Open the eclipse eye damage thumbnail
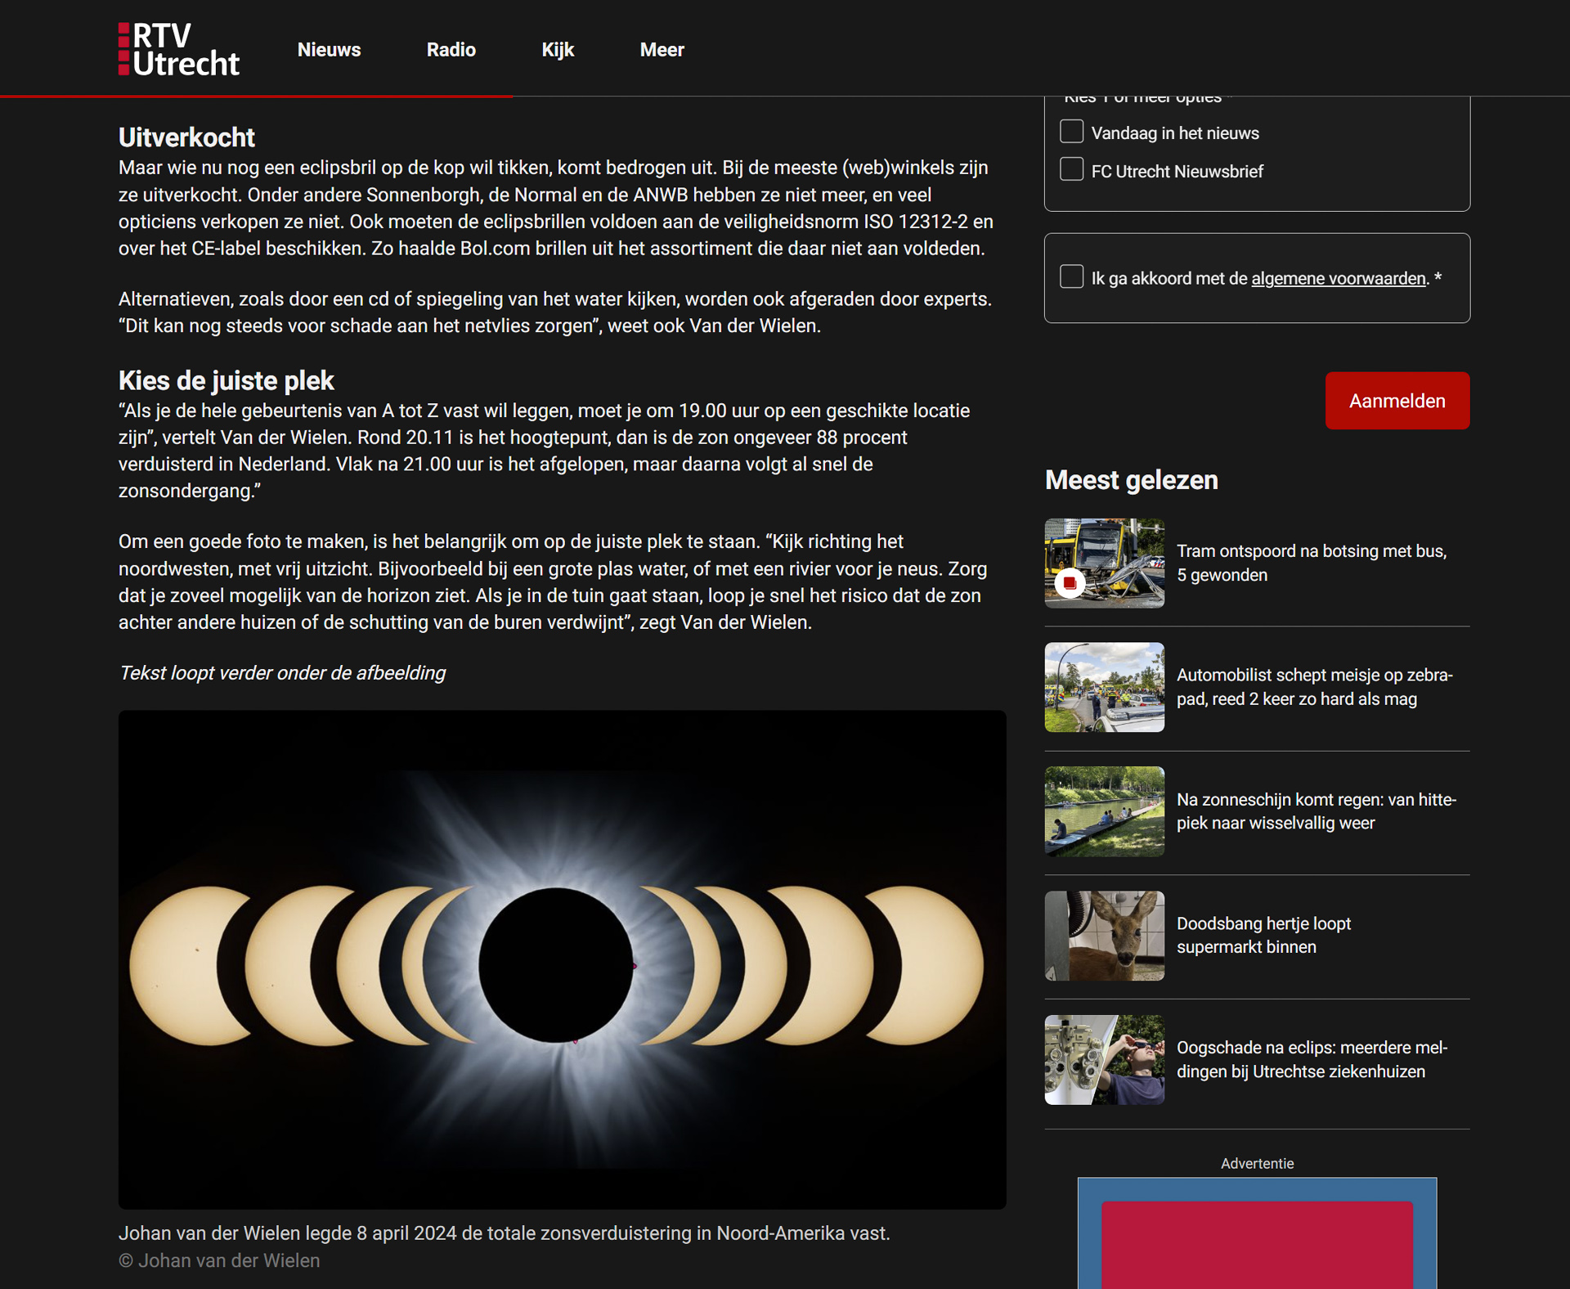The width and height of the screenshot is (1570, 1289). coord(1104,1060)
